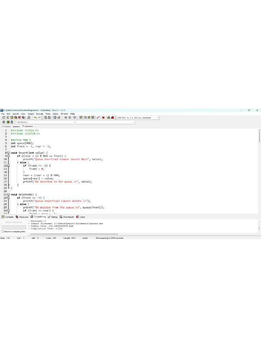Click the Close tab in bottom panel

pos(81,217)
